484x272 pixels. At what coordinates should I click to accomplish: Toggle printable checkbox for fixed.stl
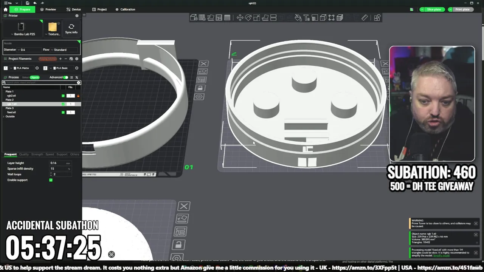[x=63, y=112]
